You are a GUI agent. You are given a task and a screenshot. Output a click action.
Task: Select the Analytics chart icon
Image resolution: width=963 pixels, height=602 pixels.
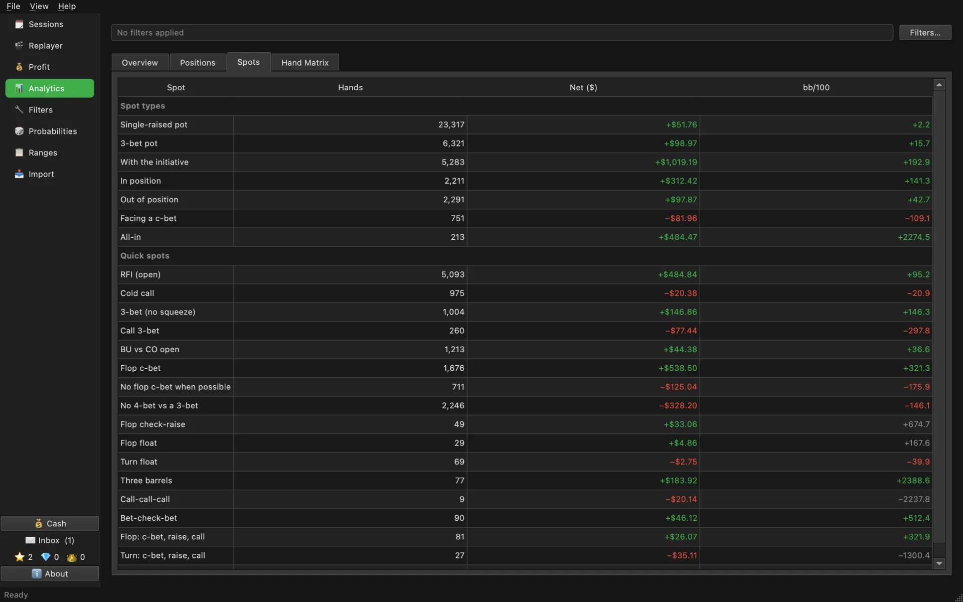pyautogui.click(x=19, y=89)
